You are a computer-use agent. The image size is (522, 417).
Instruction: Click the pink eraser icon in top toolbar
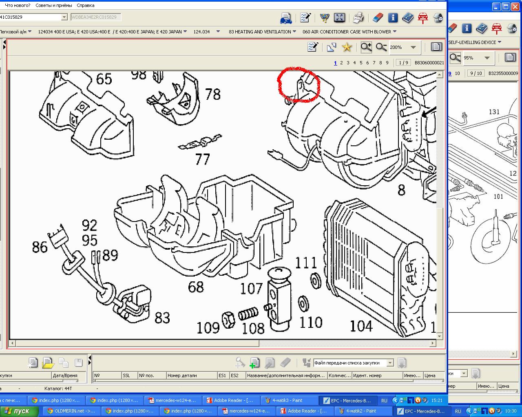tap(378, 18)
